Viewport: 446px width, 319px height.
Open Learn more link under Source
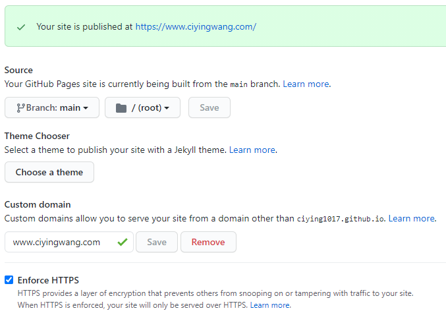[306, 84]
